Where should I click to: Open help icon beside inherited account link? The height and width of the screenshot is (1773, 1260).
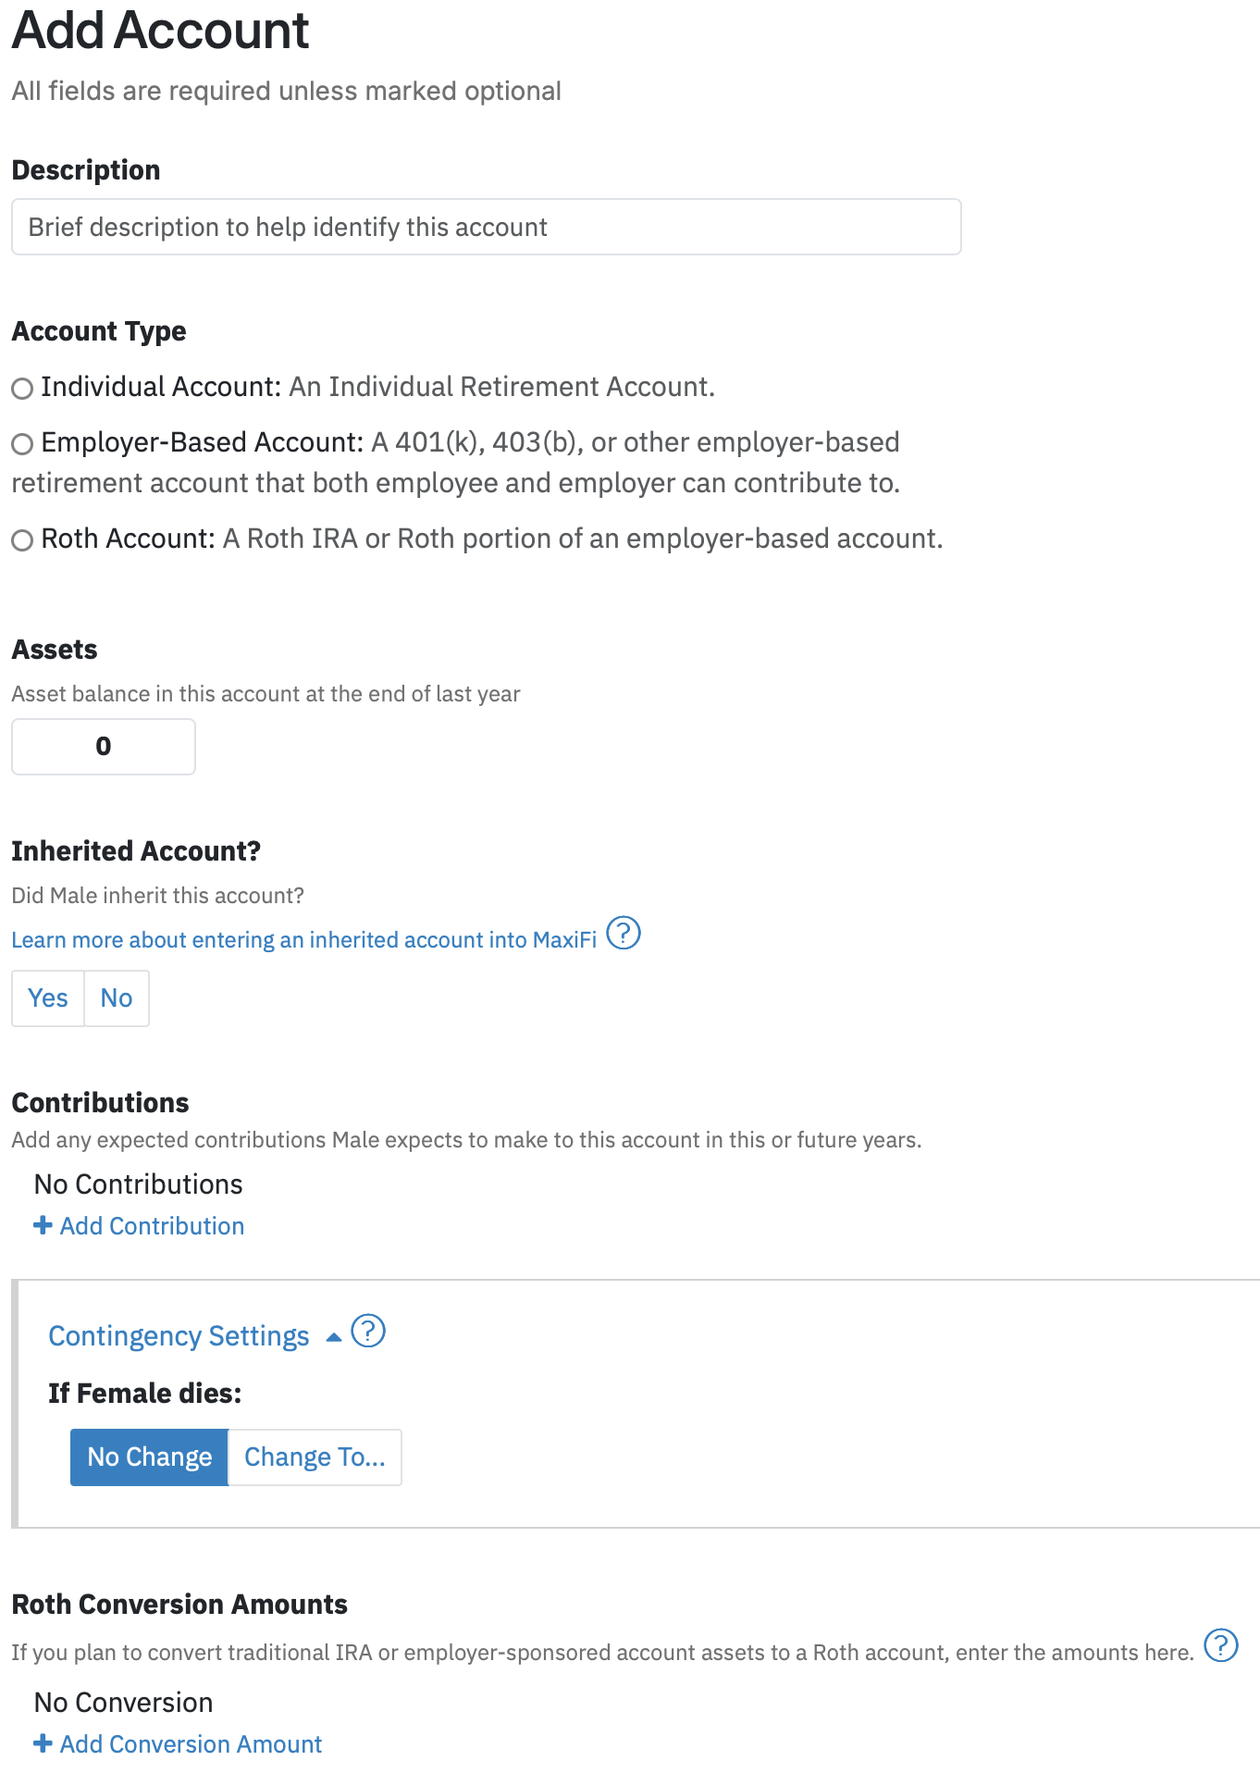point(624,933)
